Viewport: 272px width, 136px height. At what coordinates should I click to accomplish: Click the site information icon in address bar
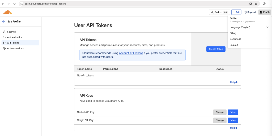click(x=22, y=4)
